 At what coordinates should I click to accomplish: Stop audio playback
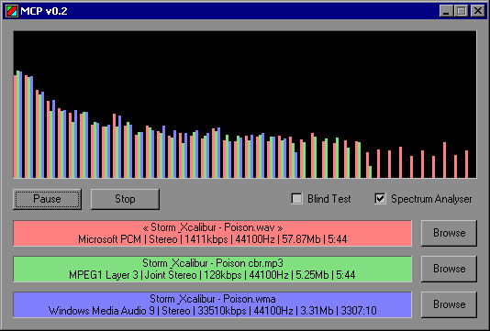(125, 199)
